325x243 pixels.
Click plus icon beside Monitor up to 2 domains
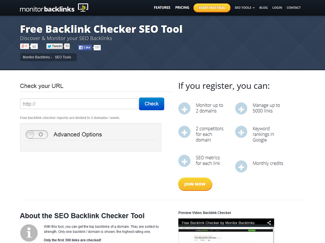point(184,109)
